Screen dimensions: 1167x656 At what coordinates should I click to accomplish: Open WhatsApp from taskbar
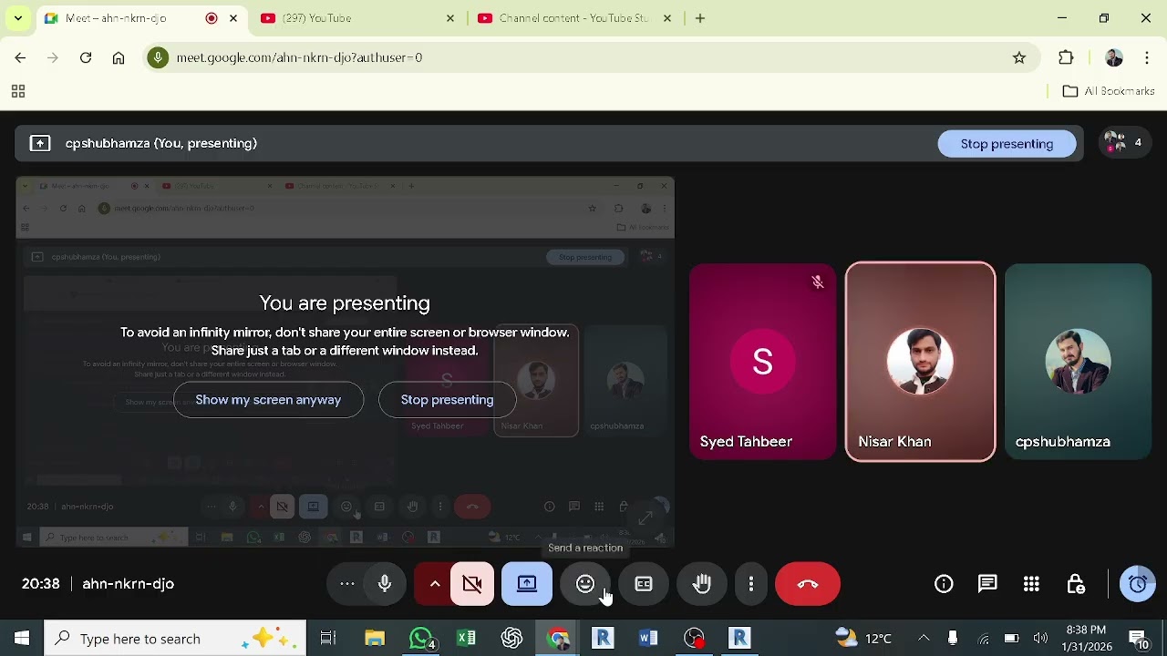[421, 639]
